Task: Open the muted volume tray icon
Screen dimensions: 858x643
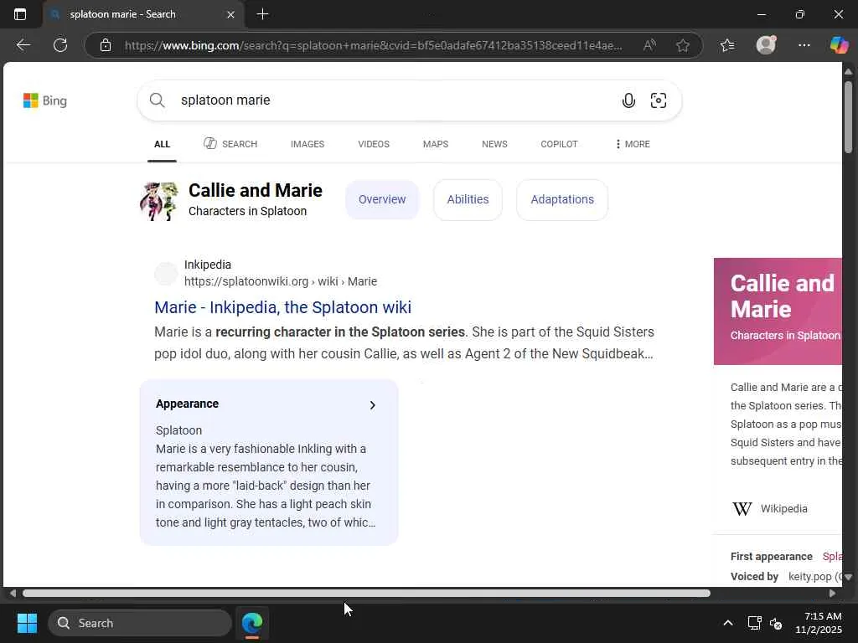Action: (776, 623)
